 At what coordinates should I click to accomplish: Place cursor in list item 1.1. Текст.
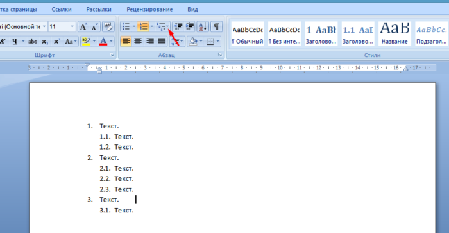pyautogui.click(x=124, y=137)
